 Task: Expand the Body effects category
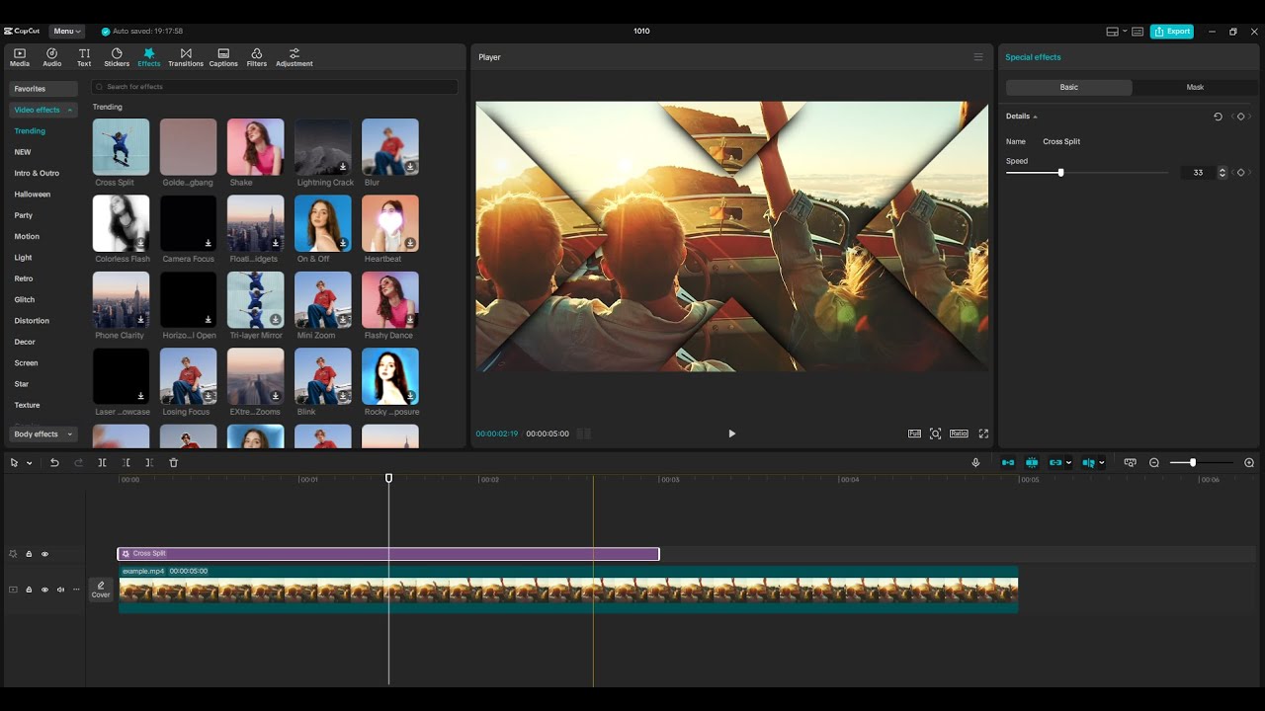[43, 434]
